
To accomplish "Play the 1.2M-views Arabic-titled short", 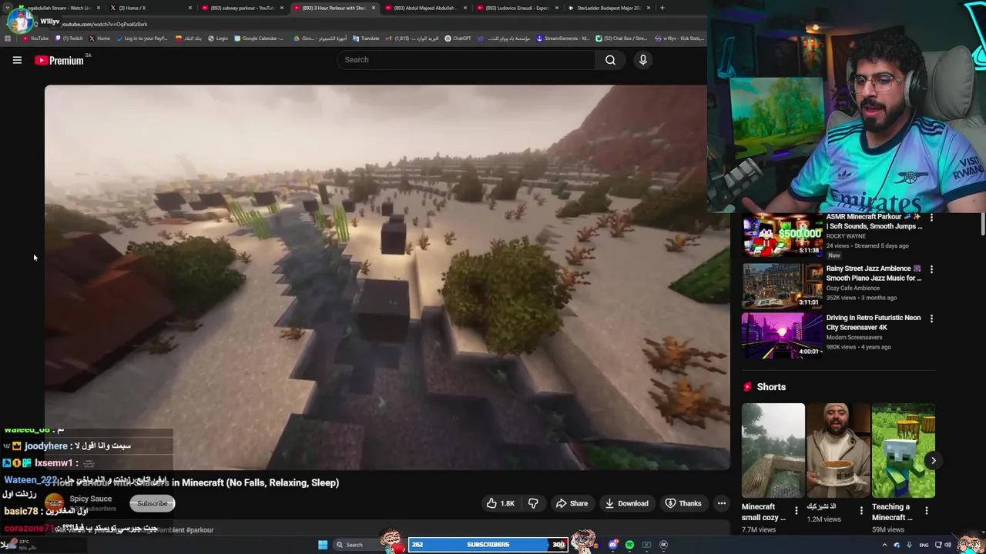I will pos(837,451).
